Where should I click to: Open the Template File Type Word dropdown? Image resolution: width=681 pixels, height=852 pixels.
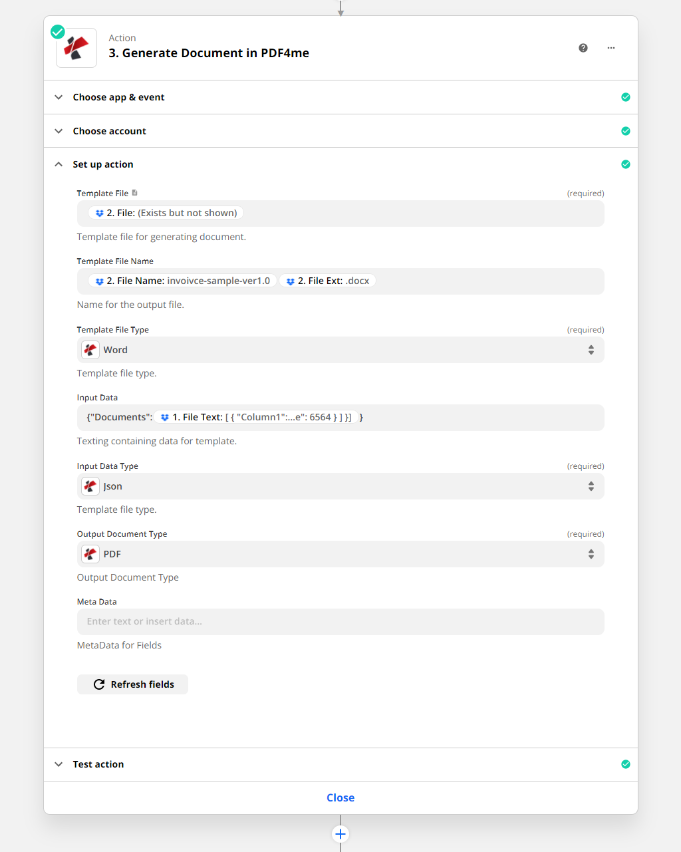[x=340, y=350]
